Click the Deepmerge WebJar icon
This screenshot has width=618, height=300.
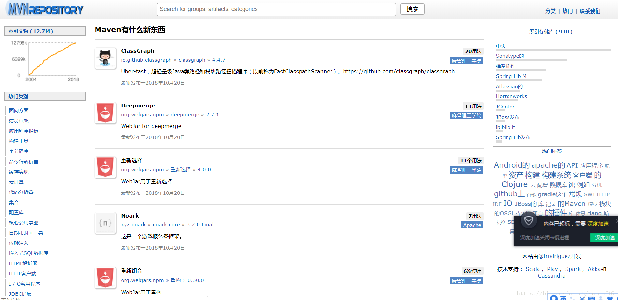[105, 113]
